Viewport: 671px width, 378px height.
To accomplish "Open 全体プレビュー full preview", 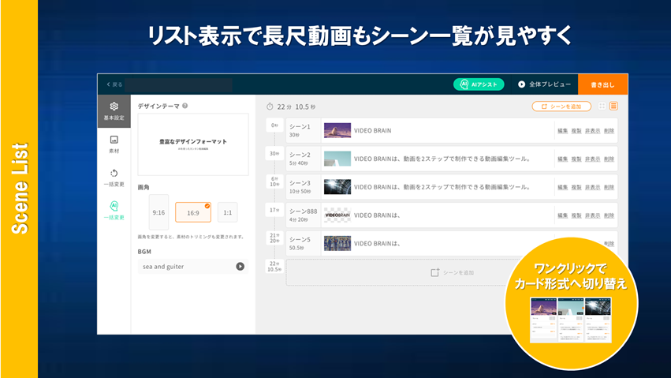I will tap(544, 84).
